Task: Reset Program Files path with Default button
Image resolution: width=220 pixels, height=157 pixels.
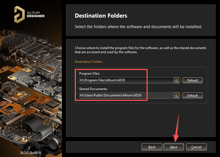Action: coord(192,80)
